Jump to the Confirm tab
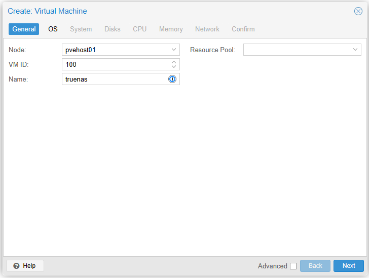 243,29
